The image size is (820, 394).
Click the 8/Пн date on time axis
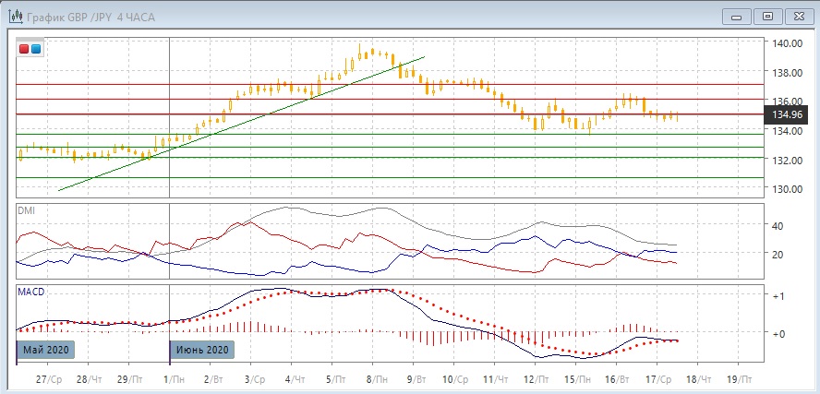pos(376,378)
